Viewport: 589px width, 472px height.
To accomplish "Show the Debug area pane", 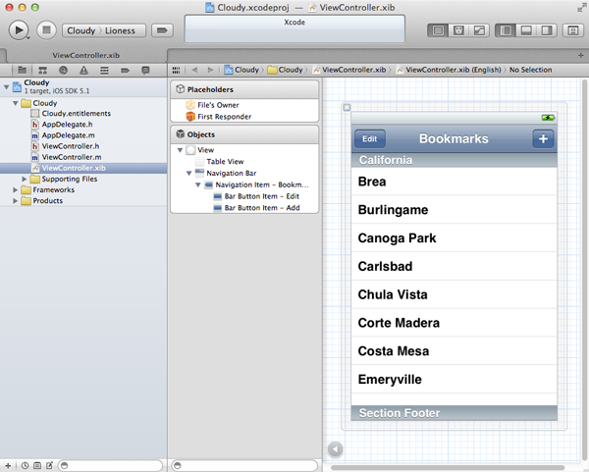I will (x=526, y=30).
